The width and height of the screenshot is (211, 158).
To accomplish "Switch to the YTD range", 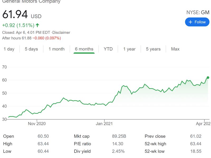I will point(108,49).
